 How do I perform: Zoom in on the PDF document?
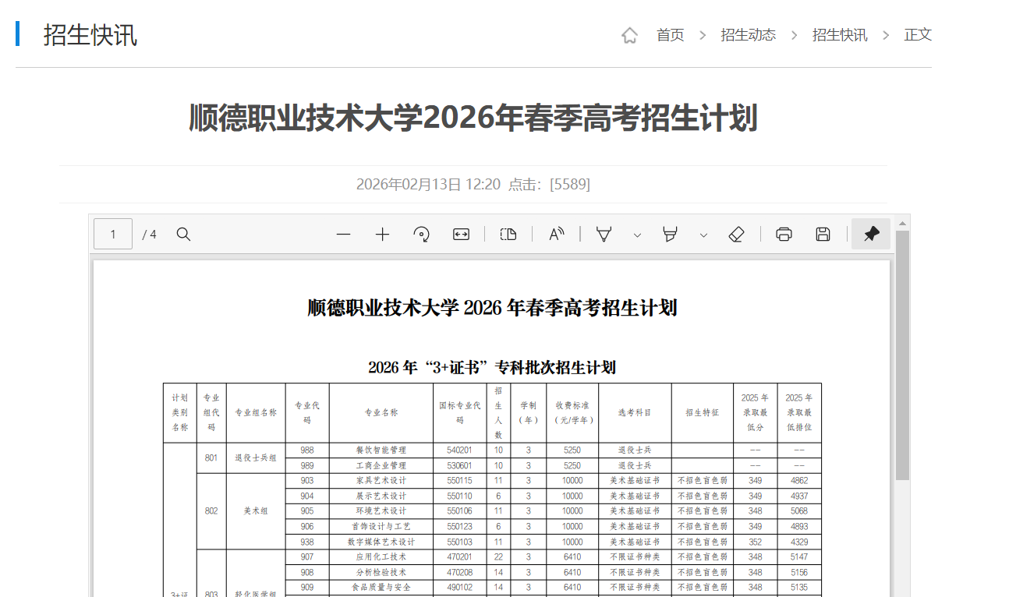pos(382,234)
